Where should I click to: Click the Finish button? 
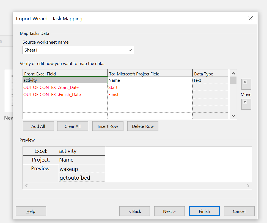(204, 211)
